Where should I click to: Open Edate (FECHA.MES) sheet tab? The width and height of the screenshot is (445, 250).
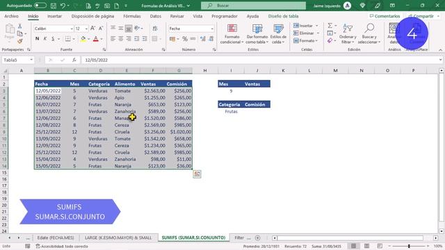coord(56,237)
